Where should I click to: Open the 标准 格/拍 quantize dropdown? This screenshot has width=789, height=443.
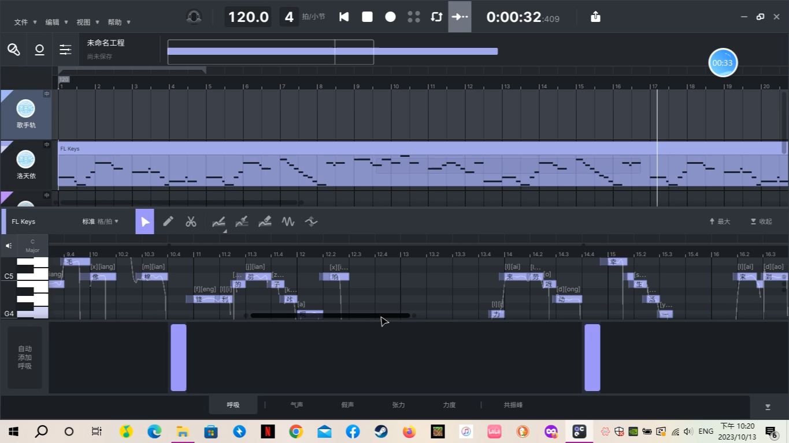click(x=100, y=221)
